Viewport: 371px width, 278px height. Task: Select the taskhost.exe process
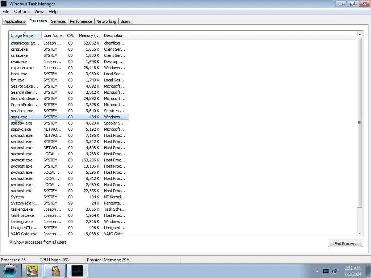coord(69,215)
